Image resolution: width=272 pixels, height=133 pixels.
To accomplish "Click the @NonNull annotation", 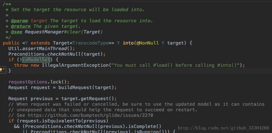I will 148,43.
